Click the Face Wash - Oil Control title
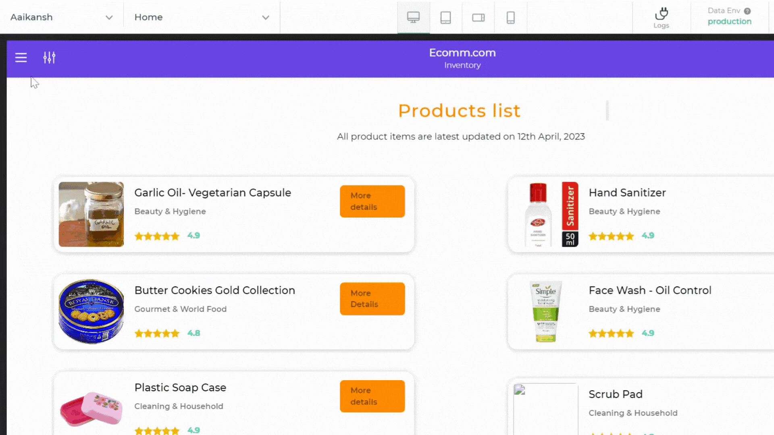This screenshot has height=435, width=774. [650, 290]
